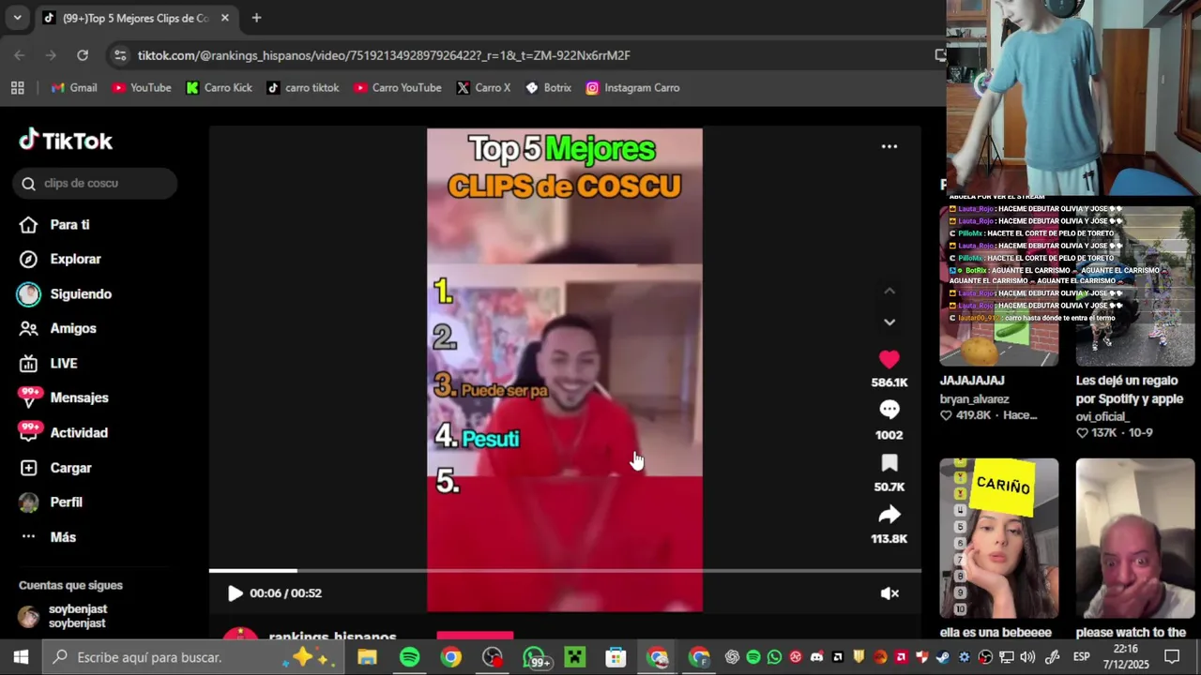
Task: Click the site information icon in address bar
Action: click(x=120, y=55)
